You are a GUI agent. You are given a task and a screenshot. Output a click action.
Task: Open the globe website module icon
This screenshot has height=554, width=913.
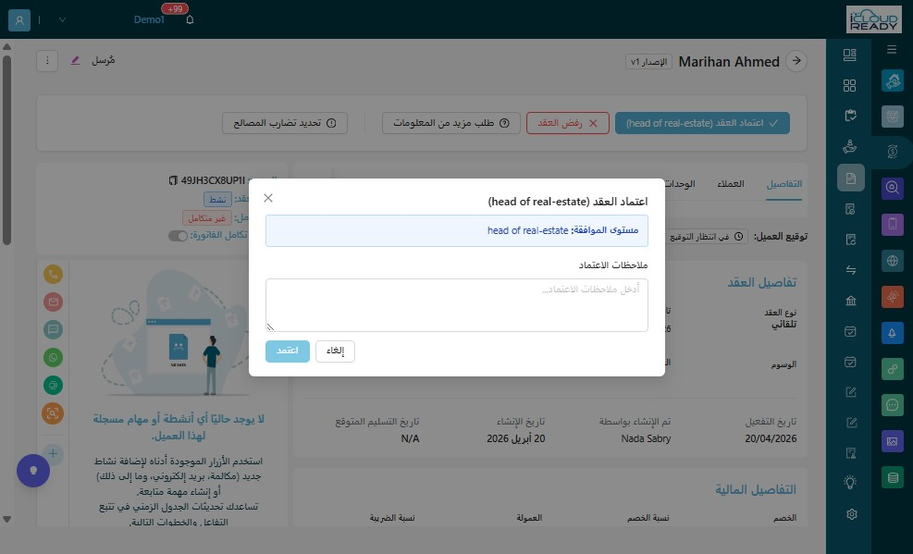[892, 260]
